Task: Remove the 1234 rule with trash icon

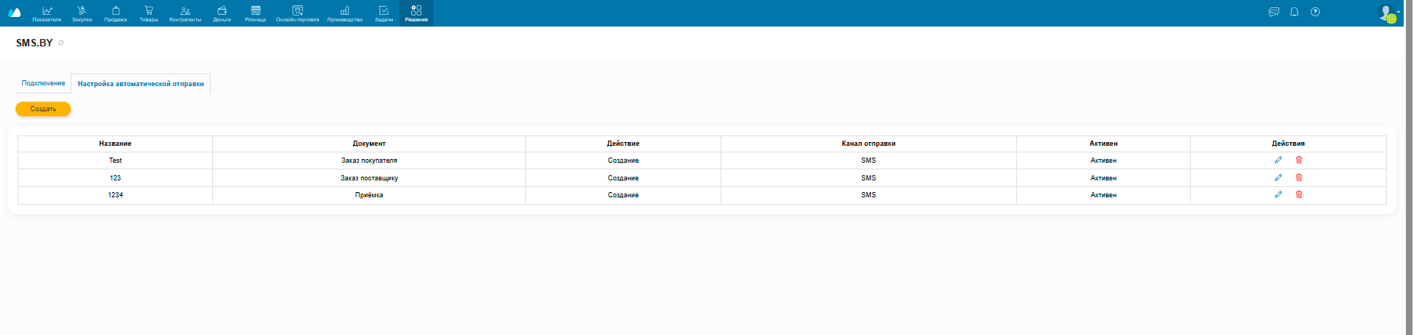Action: 1299,194
